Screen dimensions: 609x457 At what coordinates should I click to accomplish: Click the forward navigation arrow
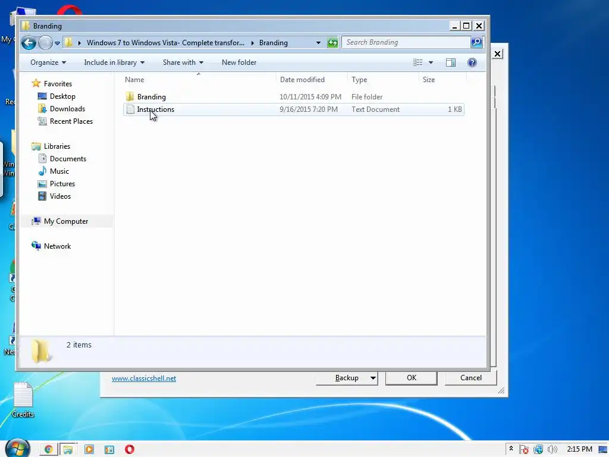[x=45, y=43]
